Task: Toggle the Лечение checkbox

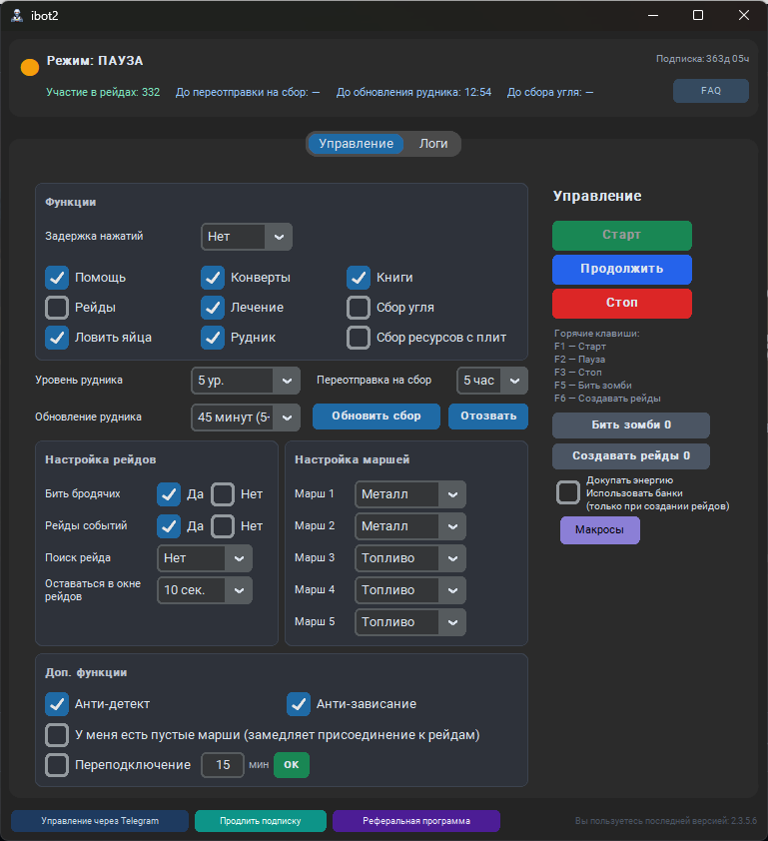Action: pos(213,308)
